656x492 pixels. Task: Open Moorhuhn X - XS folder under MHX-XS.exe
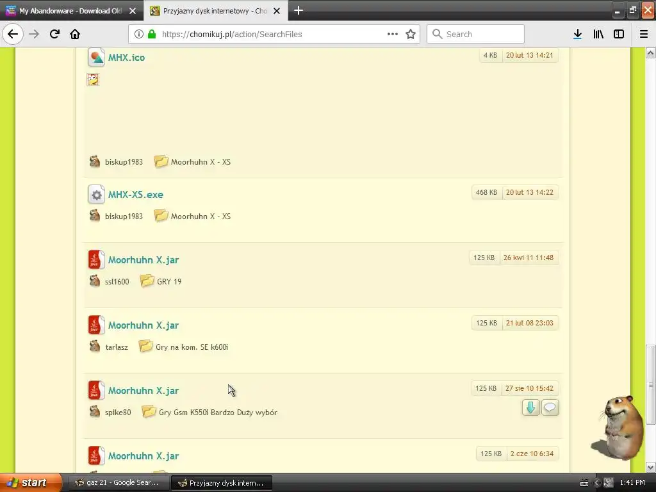(201, 217)
